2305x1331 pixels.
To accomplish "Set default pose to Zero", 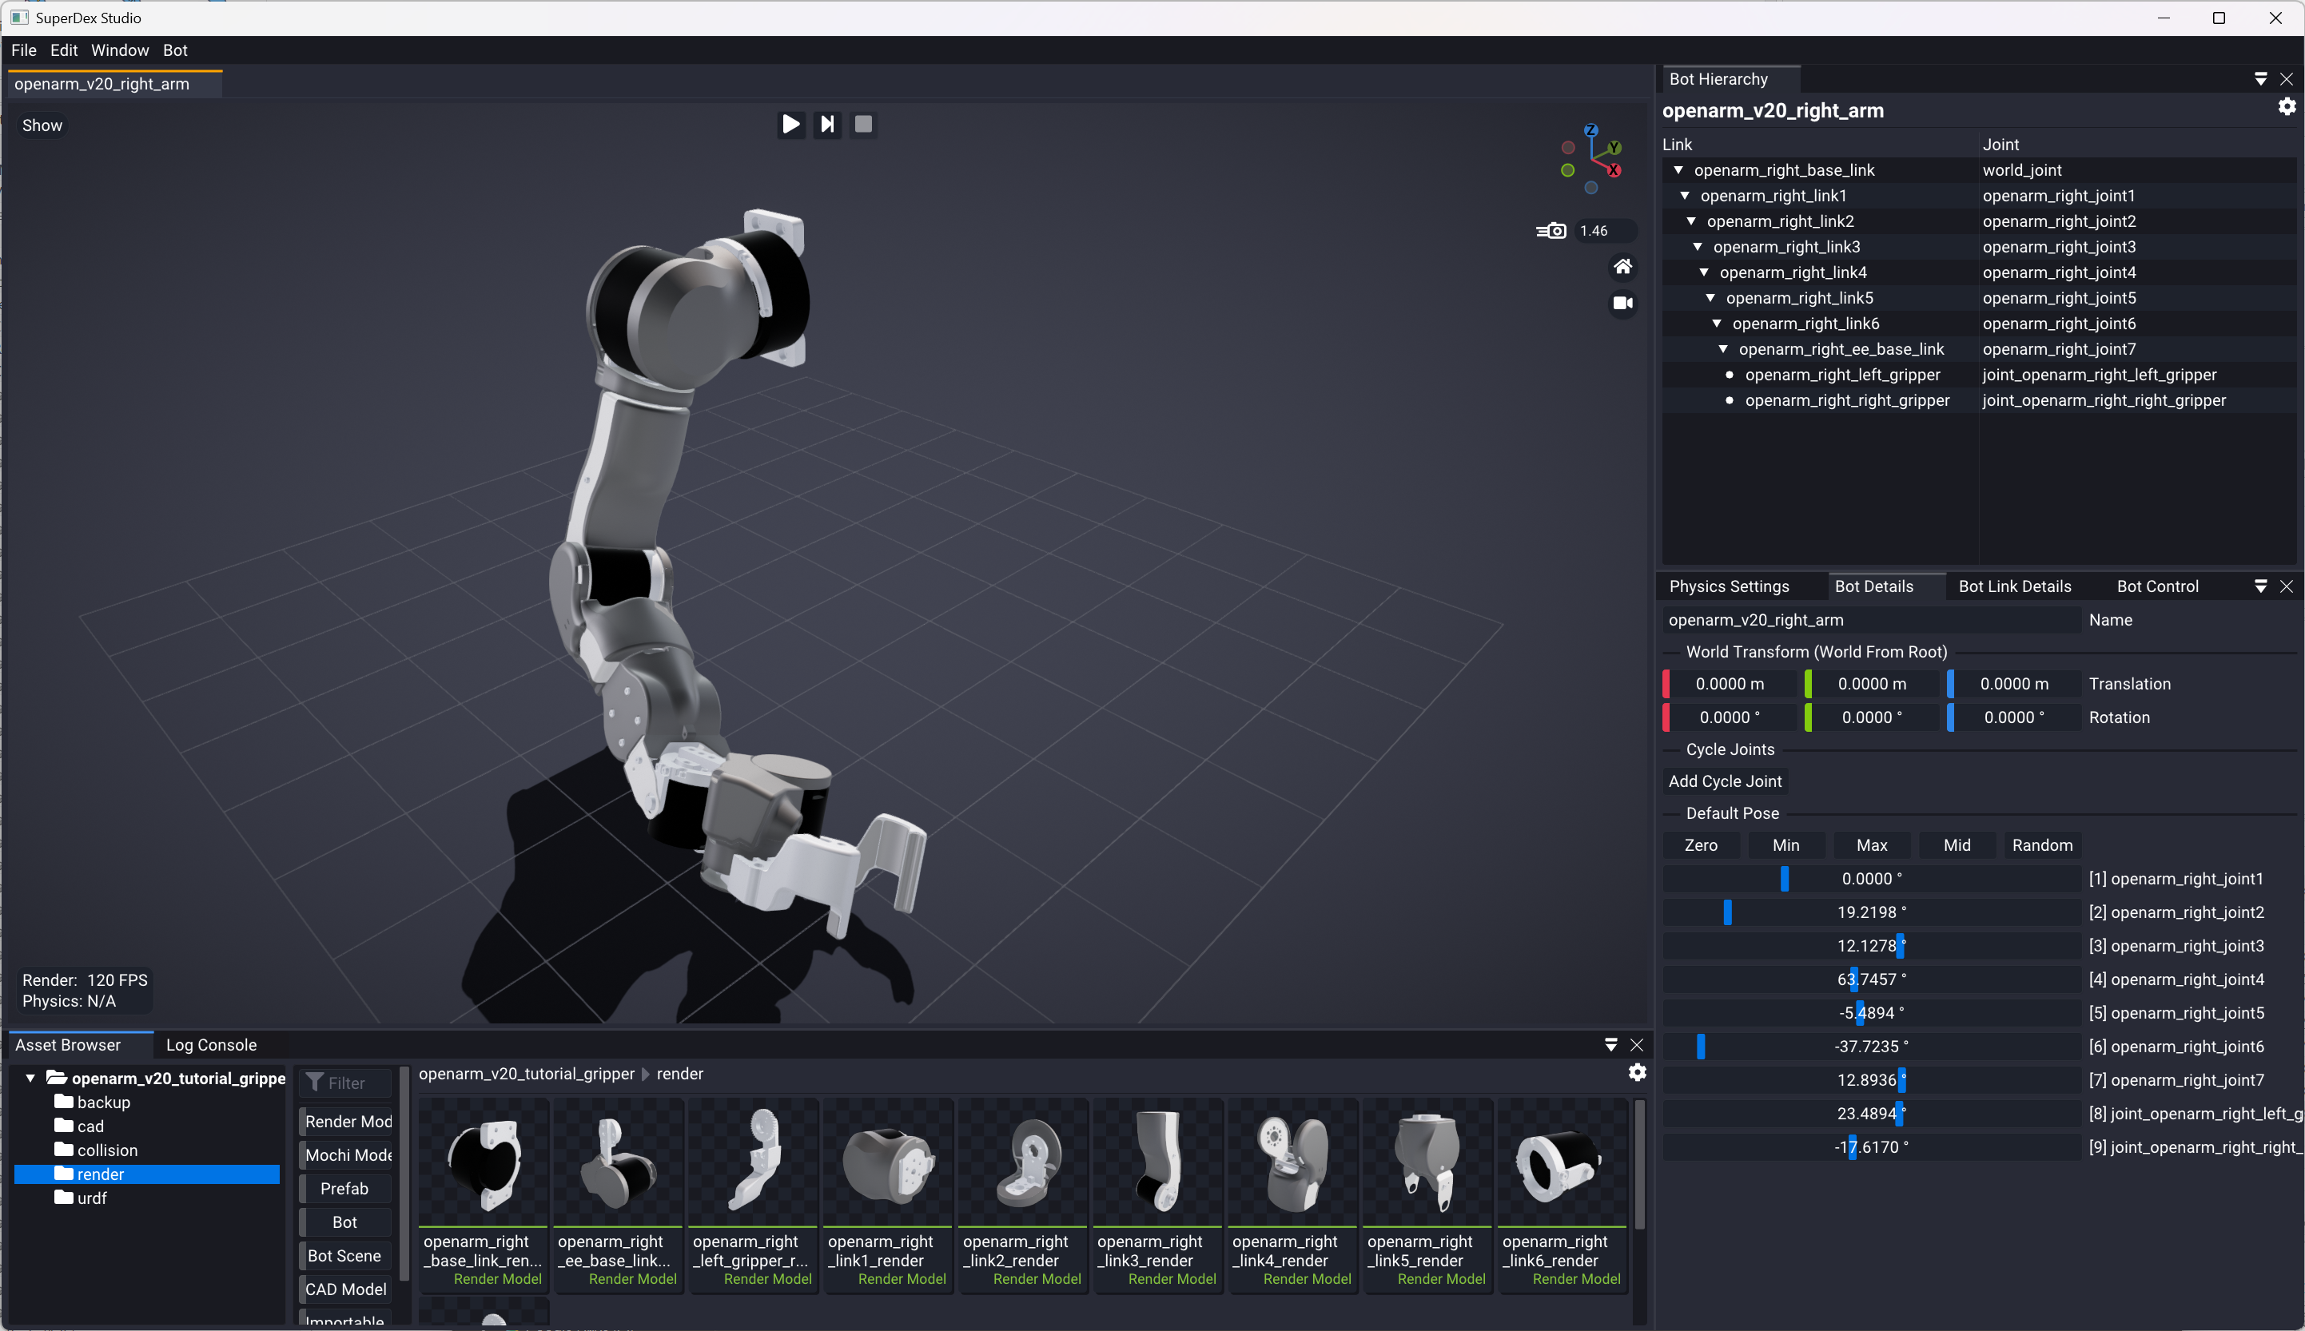I will (1701, 845).
